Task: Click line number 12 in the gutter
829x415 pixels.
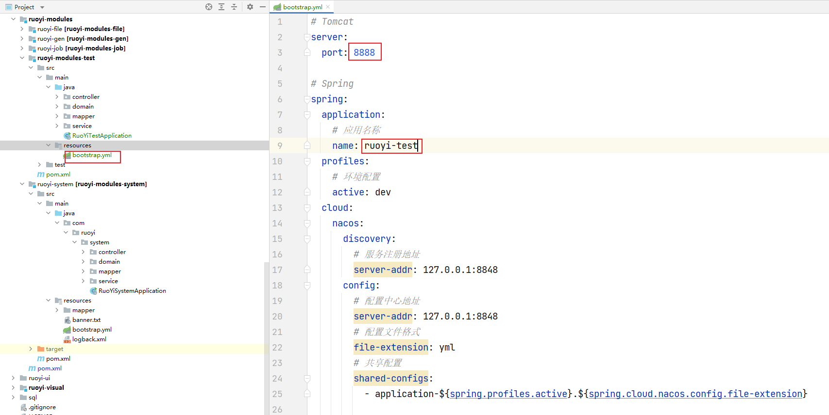Action: click(x=277, y=192)
